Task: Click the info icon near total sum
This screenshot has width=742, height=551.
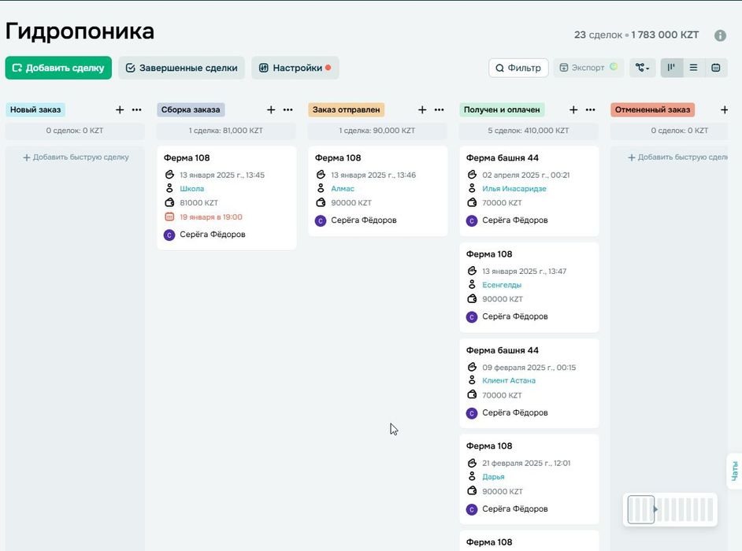Action: [x=720, y=35]
